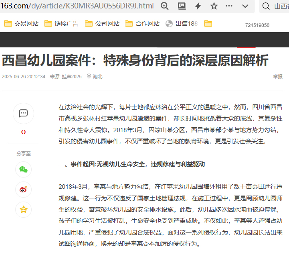Open the 出售188 bookmark
289x253 pixels.
tap(182, 24)
